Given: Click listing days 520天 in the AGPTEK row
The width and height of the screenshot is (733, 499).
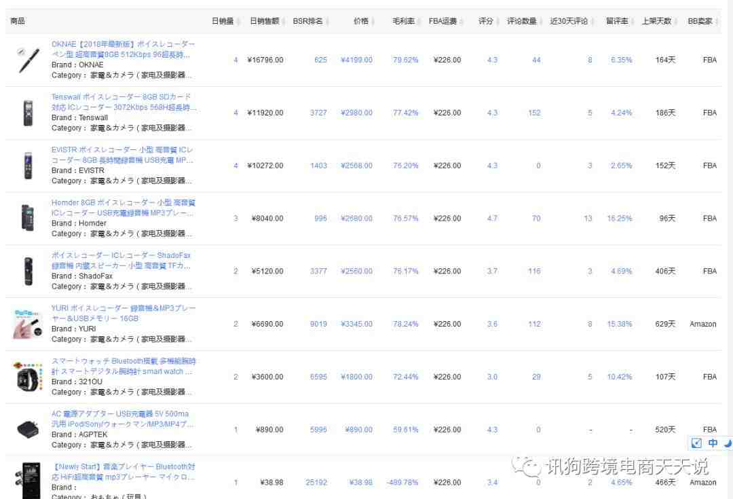Looking at the screenshot, I should click(665, 430).
